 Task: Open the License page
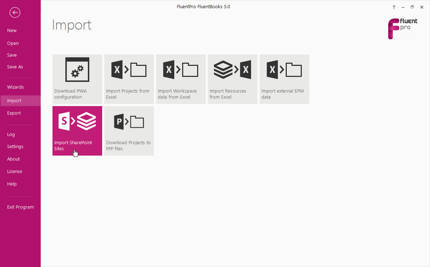coord(15,172)
